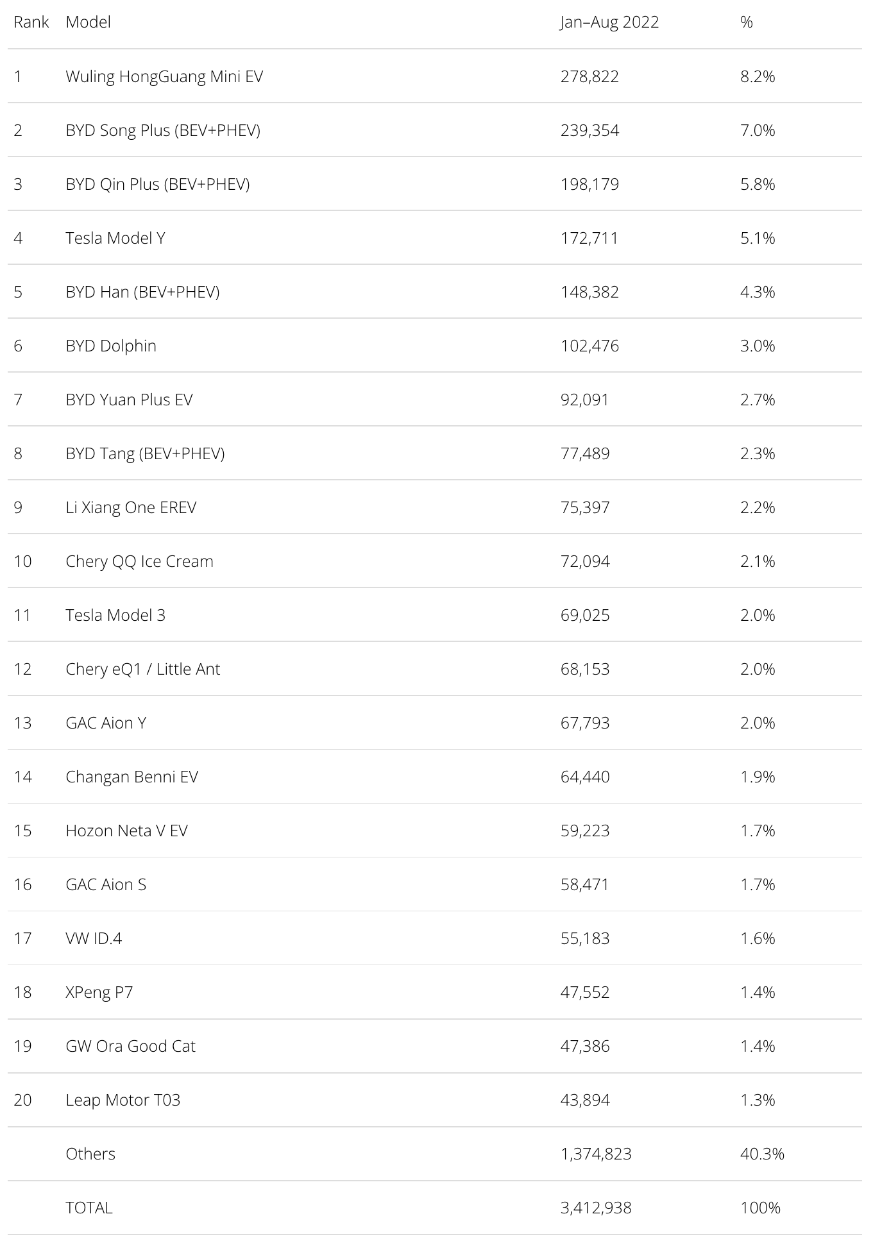Click the Rank column header
Image resolution: width=873 pixels, height=1248 pixels.
31,22
